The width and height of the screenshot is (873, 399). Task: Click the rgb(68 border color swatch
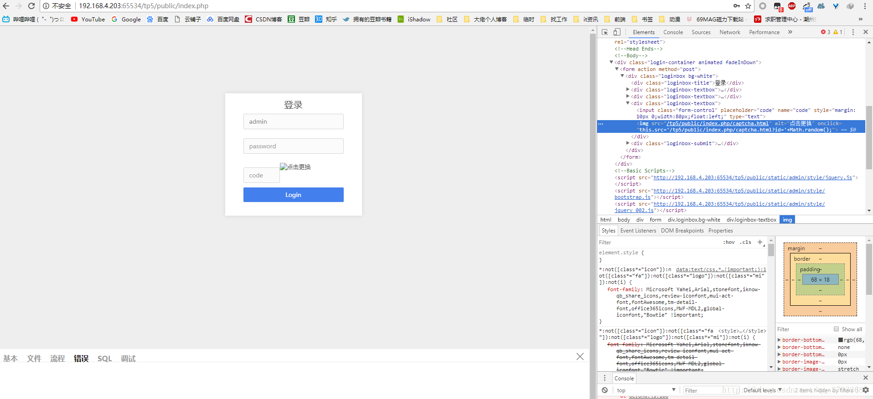click(x=840, y=340)
